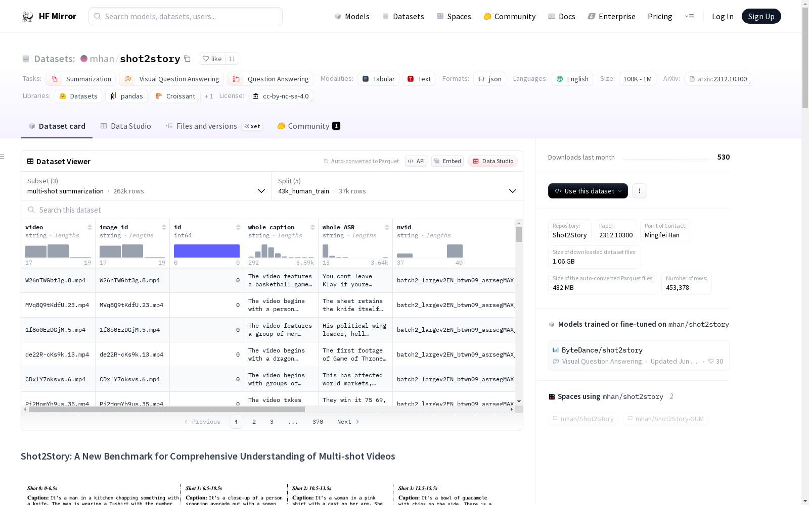Select the Visual Question Answering task tag
The height and width of the screenshot is (505, 809).
[171, 79]
